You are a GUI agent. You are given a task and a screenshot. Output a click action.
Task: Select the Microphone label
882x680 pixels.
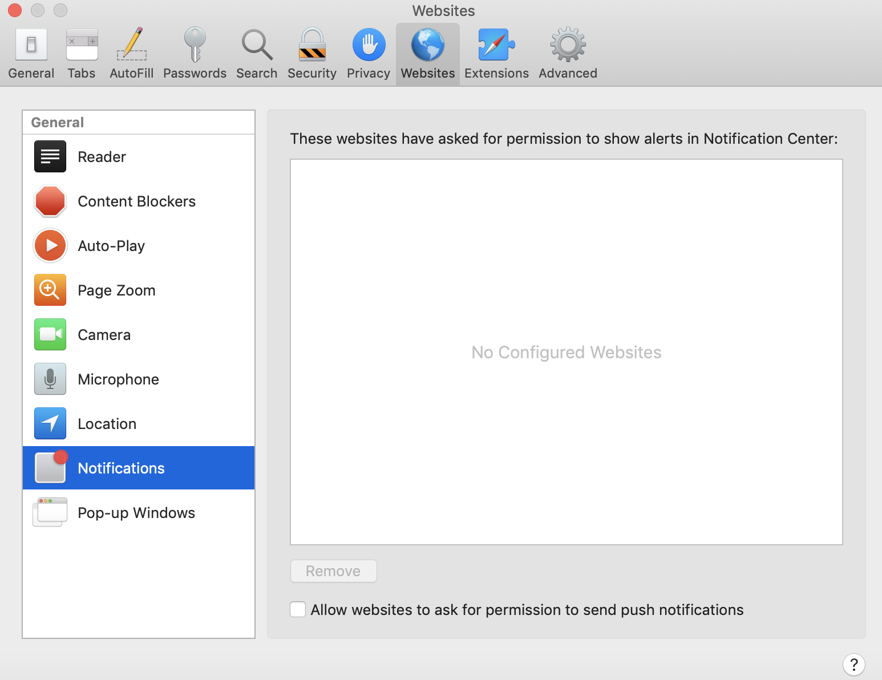click(118, 379)
